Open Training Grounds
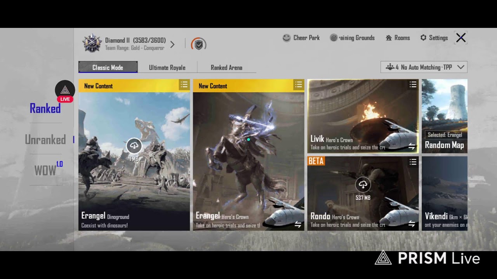 pos(353,38)
